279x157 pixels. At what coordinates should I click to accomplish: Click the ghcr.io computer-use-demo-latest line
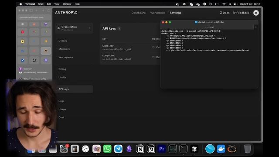[x=208, y=51]
